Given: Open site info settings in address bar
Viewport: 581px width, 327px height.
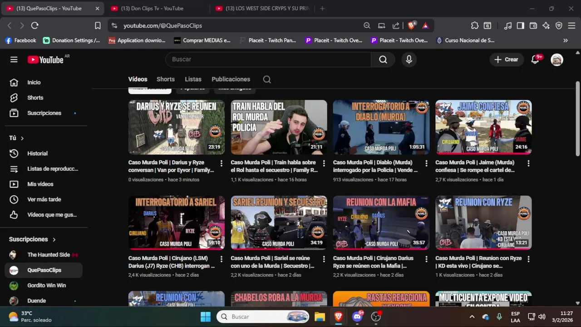Looking at the screenshot, I should click(114, 26).
